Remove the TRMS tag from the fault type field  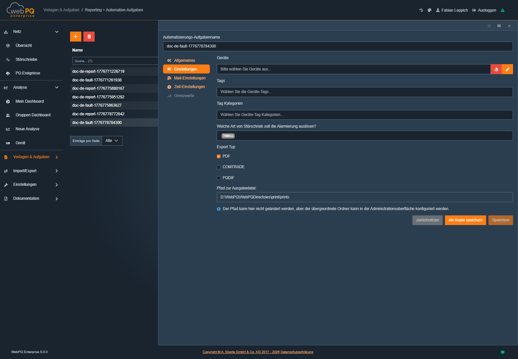(232, 136)
